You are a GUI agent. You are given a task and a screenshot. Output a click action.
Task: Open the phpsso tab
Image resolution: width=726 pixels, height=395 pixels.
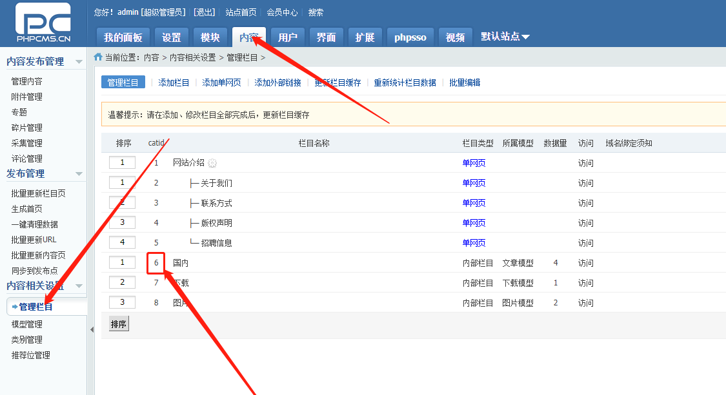pyautogui.click(x=410, y=37)
